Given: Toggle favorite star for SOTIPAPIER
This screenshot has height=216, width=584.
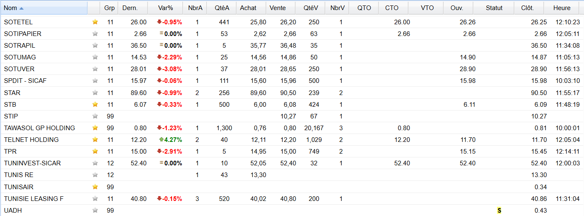Looking at the screenshot, I should coord(95,33).
